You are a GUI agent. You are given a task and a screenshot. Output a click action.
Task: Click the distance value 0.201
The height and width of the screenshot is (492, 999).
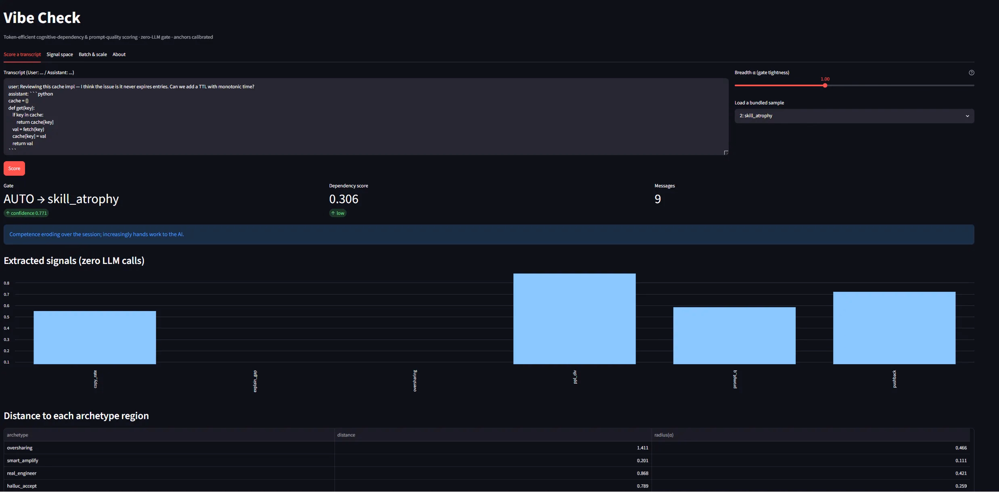click(x=642, y=461)
